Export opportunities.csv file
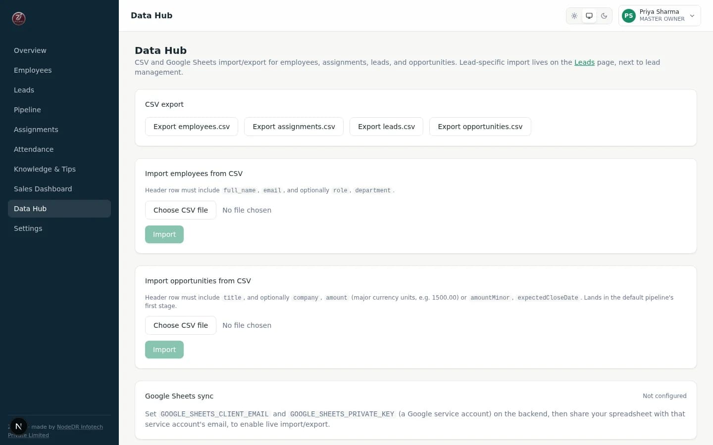This screenshot has width=713, height=445. 480,127
